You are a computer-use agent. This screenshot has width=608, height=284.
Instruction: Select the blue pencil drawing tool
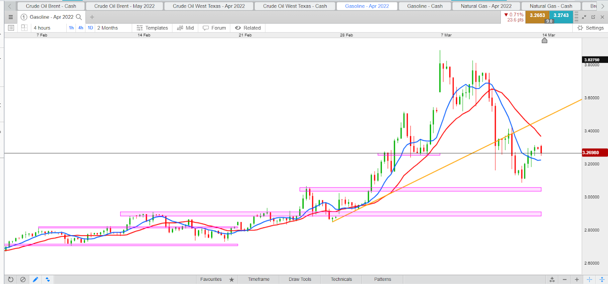[35, 279]
